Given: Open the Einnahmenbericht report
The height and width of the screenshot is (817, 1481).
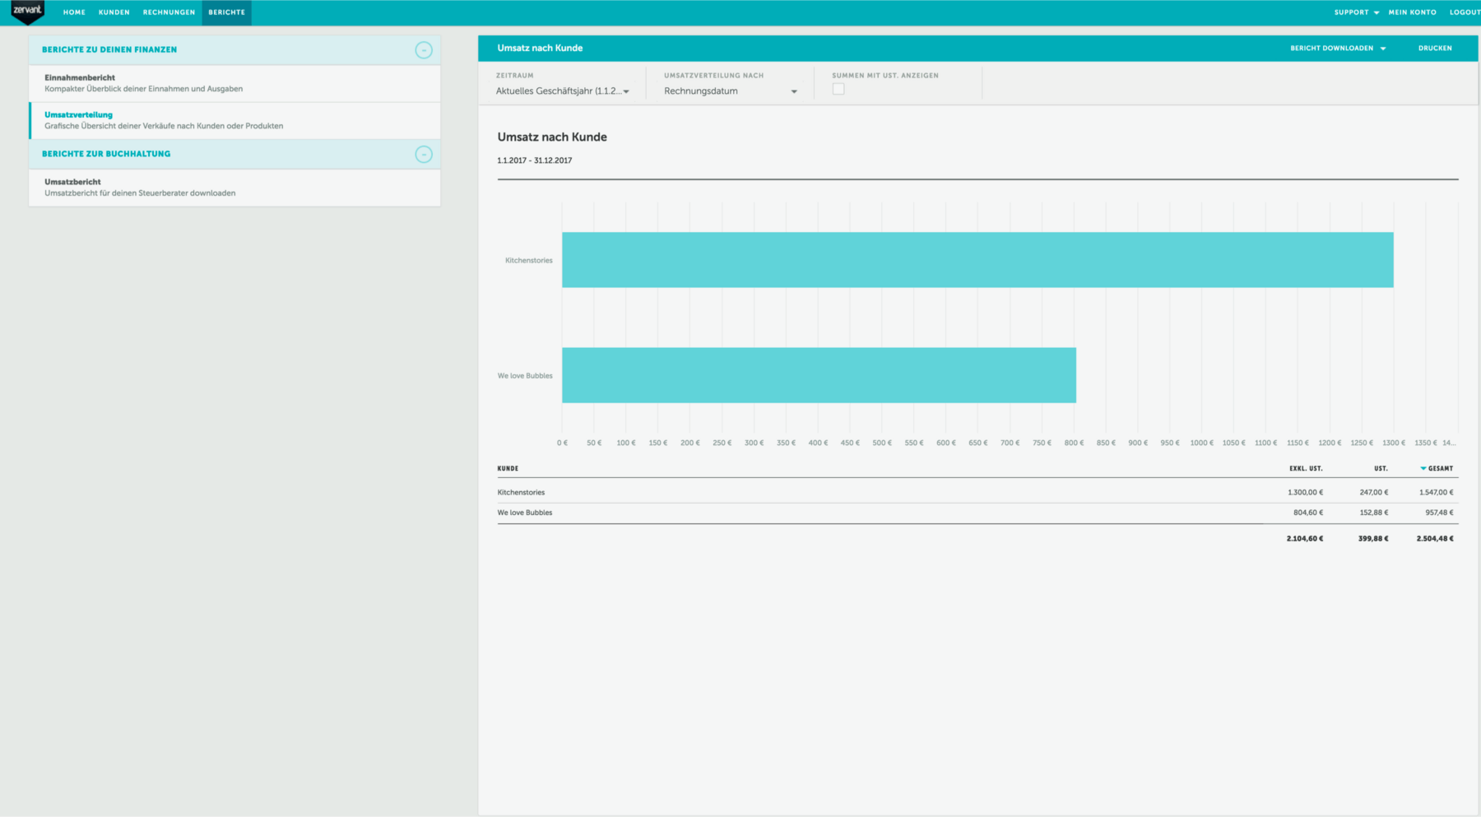Looking at the screenshot, I should [x=234, y=83].
